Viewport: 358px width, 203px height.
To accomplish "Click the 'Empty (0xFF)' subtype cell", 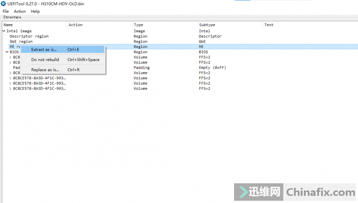I will pos(212,68).
